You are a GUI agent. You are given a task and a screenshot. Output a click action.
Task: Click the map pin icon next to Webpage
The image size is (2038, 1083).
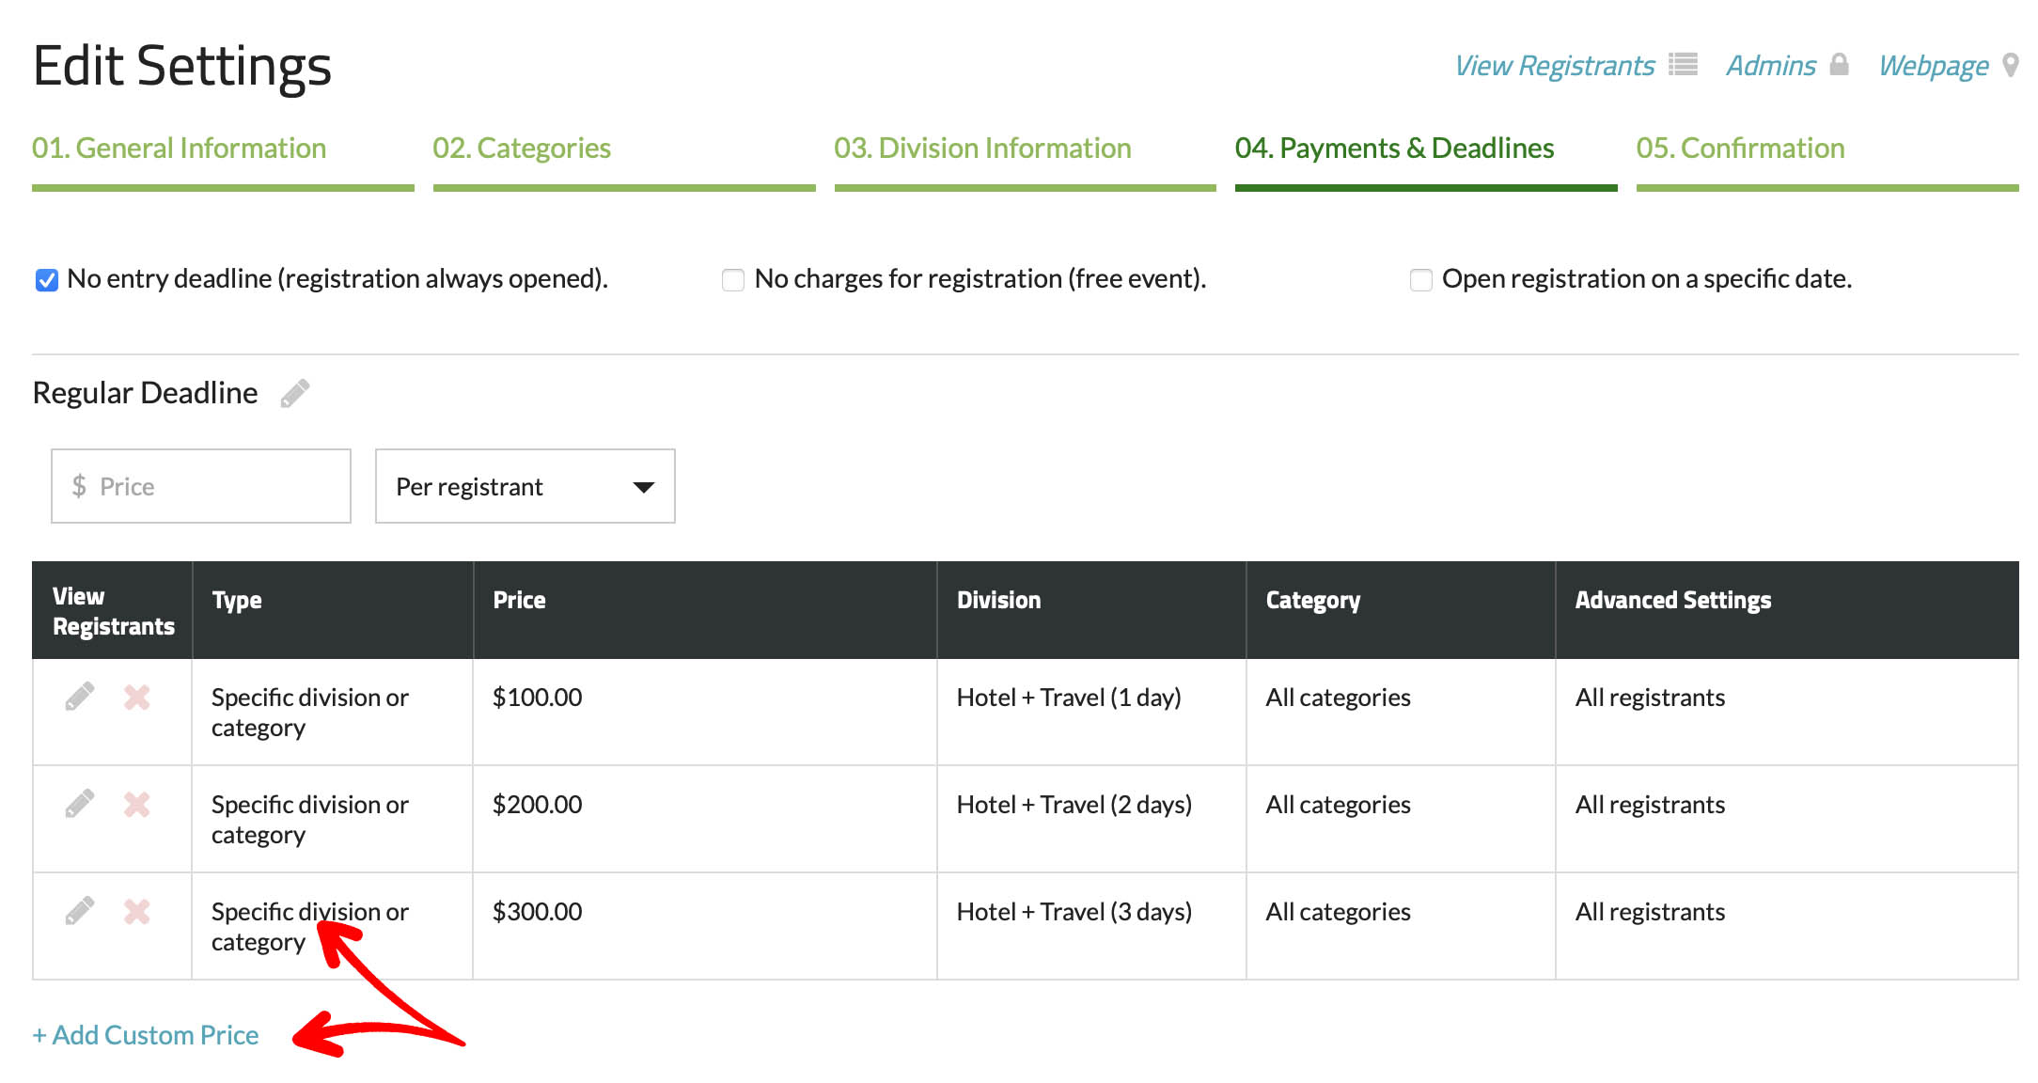coord(2010,65)
